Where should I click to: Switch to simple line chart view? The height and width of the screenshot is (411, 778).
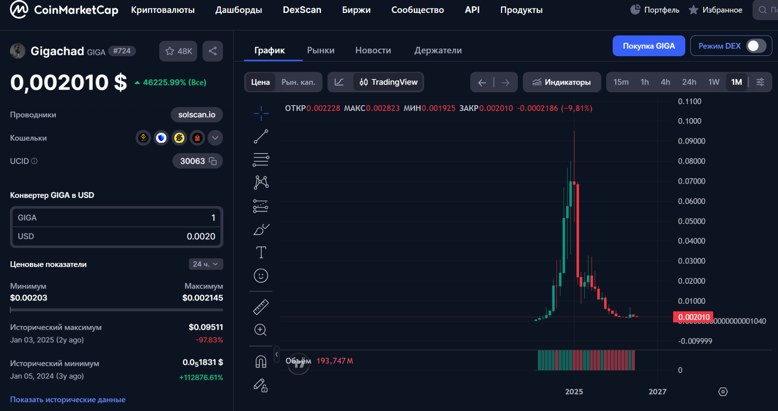pyautogui.click(x=339, y=82)
